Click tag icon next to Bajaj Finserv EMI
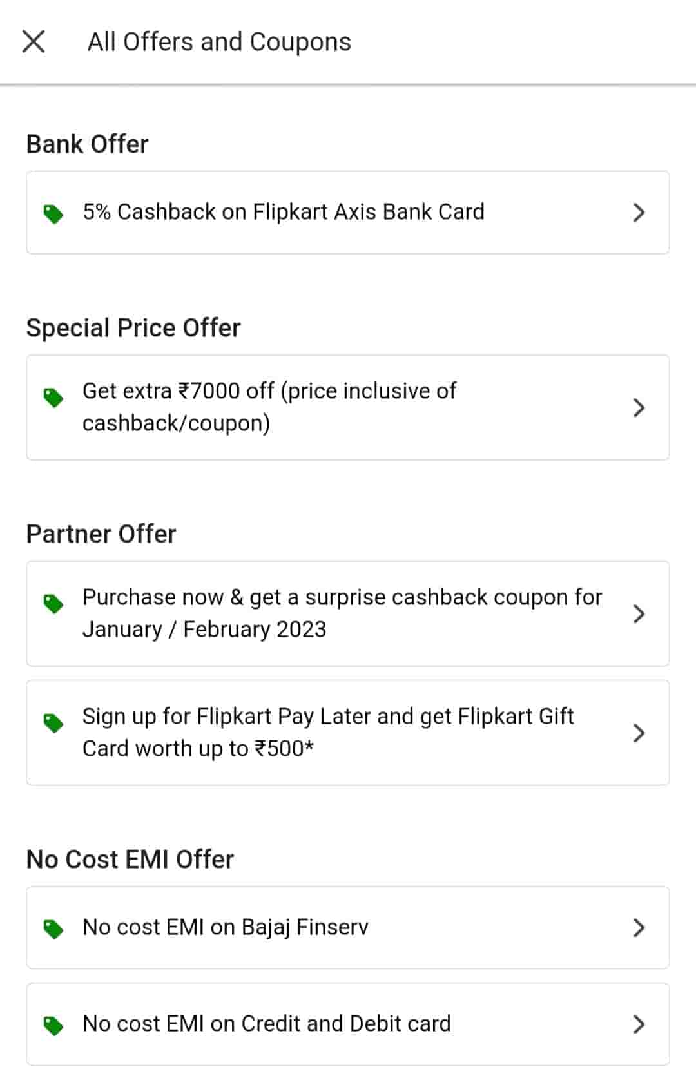The width and height of the screenshot is (696, 1087). 53,928
